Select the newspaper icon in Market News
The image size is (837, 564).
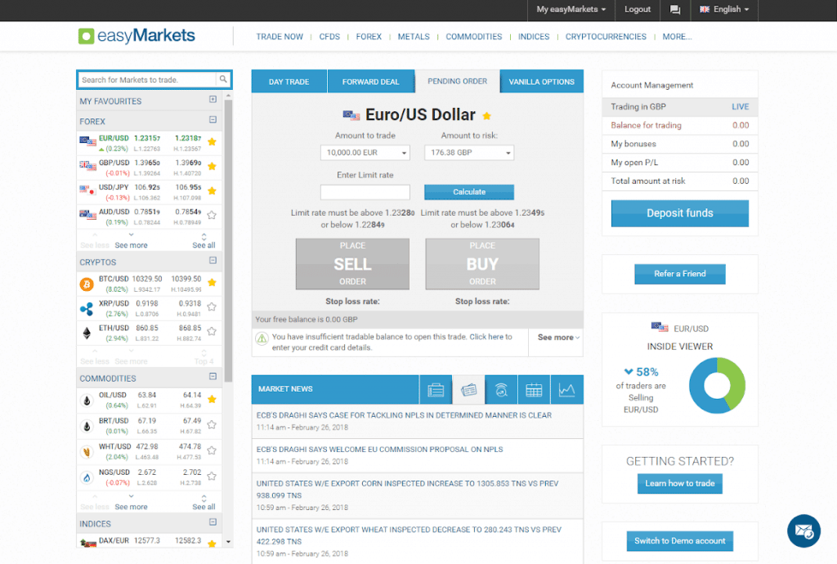tap(468, 390)
